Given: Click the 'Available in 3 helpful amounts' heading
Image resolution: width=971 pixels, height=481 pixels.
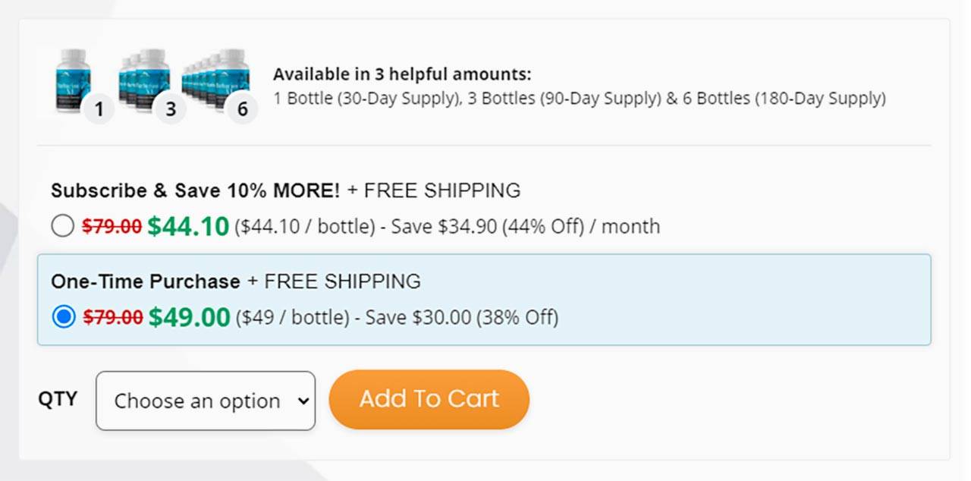Looking at the screenshot, I should tap(402, 74).
